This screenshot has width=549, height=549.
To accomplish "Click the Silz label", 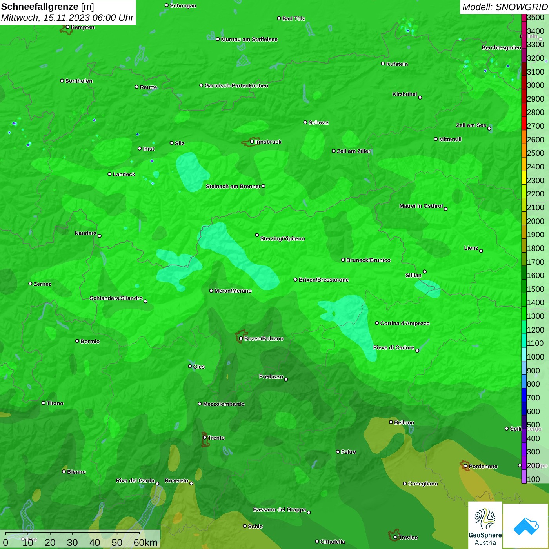I will tap(180, 143).
